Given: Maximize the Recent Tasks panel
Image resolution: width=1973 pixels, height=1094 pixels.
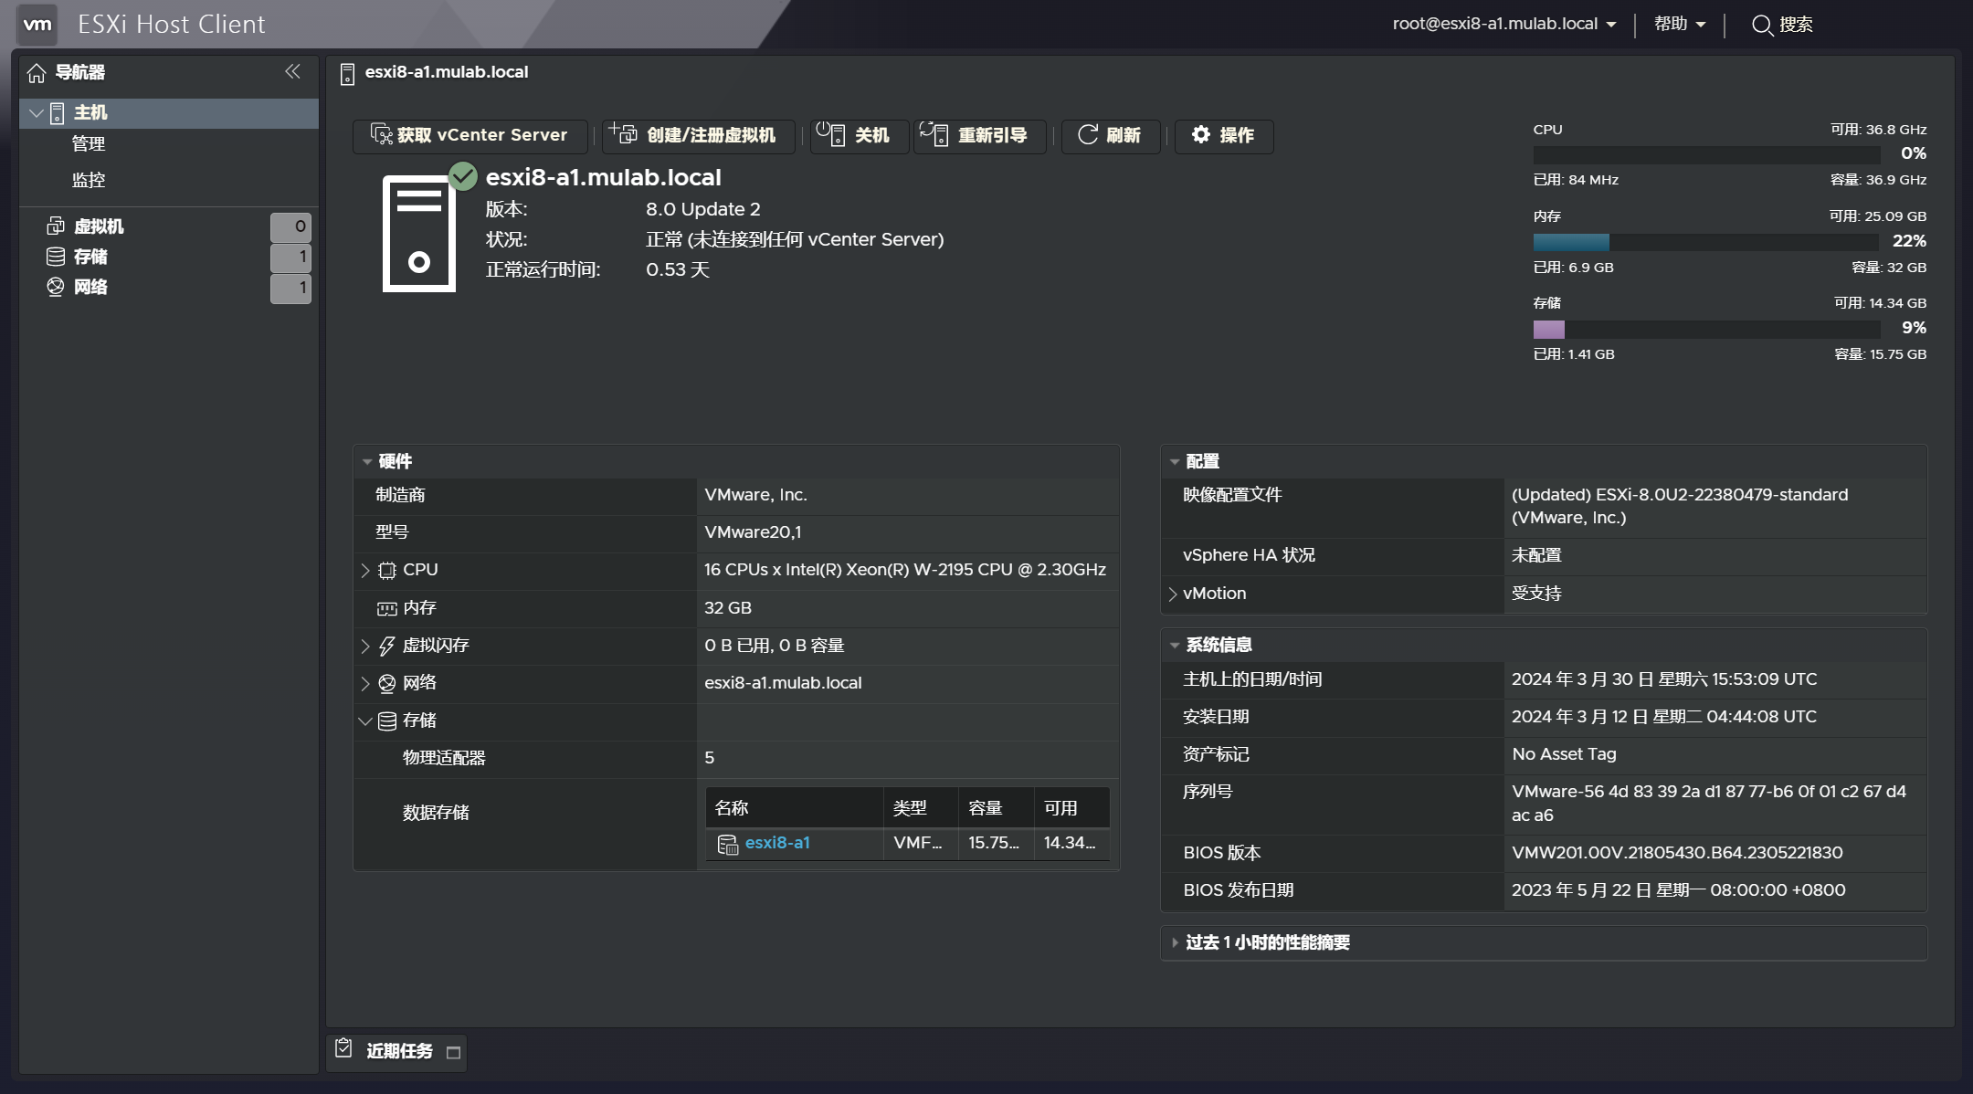Looking at the screenshot, I should click(453, 1052).
